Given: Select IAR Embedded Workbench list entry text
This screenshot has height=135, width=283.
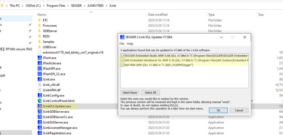Looking at the screenshot, I should pyautogui.click(x=186, y=60).
